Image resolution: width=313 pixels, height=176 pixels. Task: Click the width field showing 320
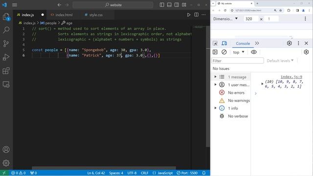(x=251, y=19)
